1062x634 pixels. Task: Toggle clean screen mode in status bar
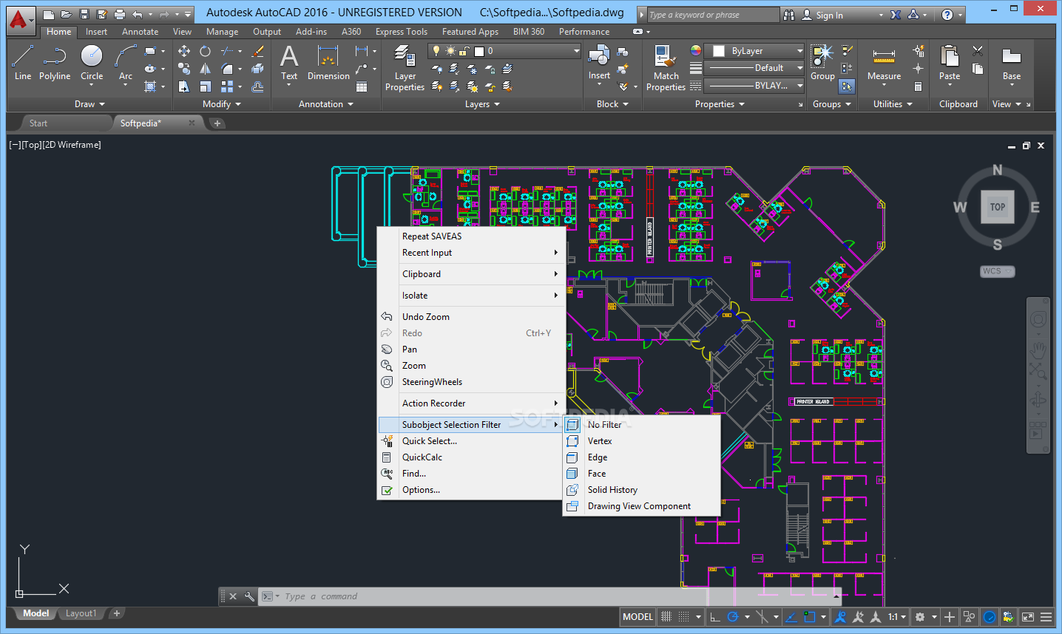pos(1028,617)
